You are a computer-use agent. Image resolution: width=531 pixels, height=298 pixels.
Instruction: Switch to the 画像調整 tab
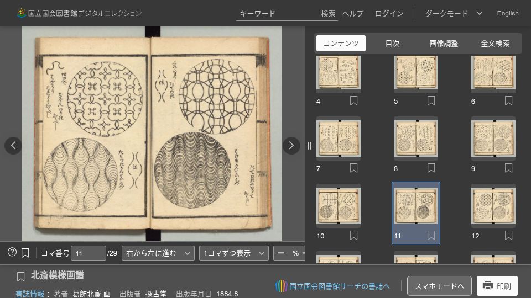444,43
